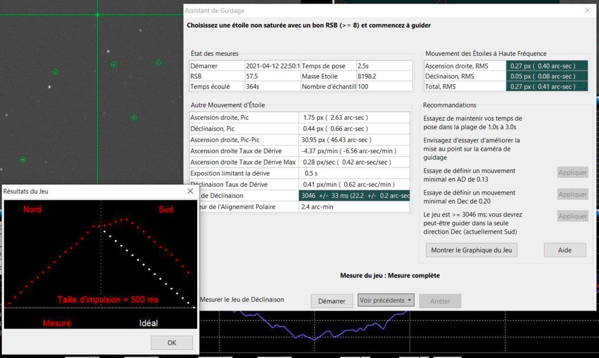Image resolution: width=599 pixels, height=358 pixels.
Task: Apply the minimal Dec movement of 0.20 recommendation
Action: pyautogui.click(x=572, y=195)
